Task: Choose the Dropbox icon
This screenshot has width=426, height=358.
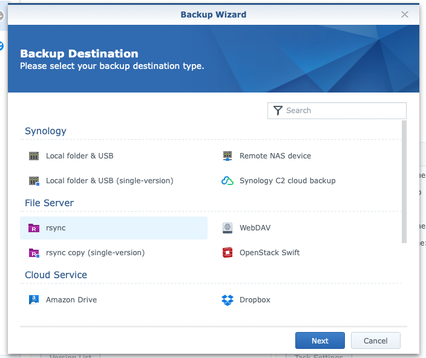Action: pyautogui.click(x=228, y=300)
